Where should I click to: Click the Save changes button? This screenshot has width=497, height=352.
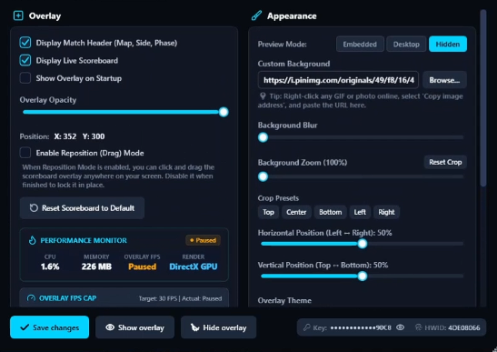(x=49, y=327)
